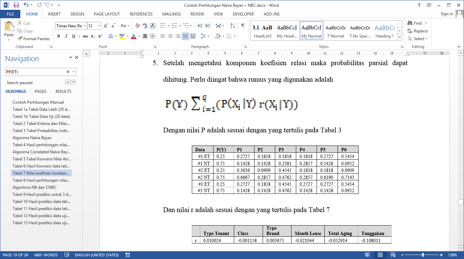The width and height of the screenshot is (464, 259).
Task: Click the Clear All Formatting icon
Action: tap(138, 26)
